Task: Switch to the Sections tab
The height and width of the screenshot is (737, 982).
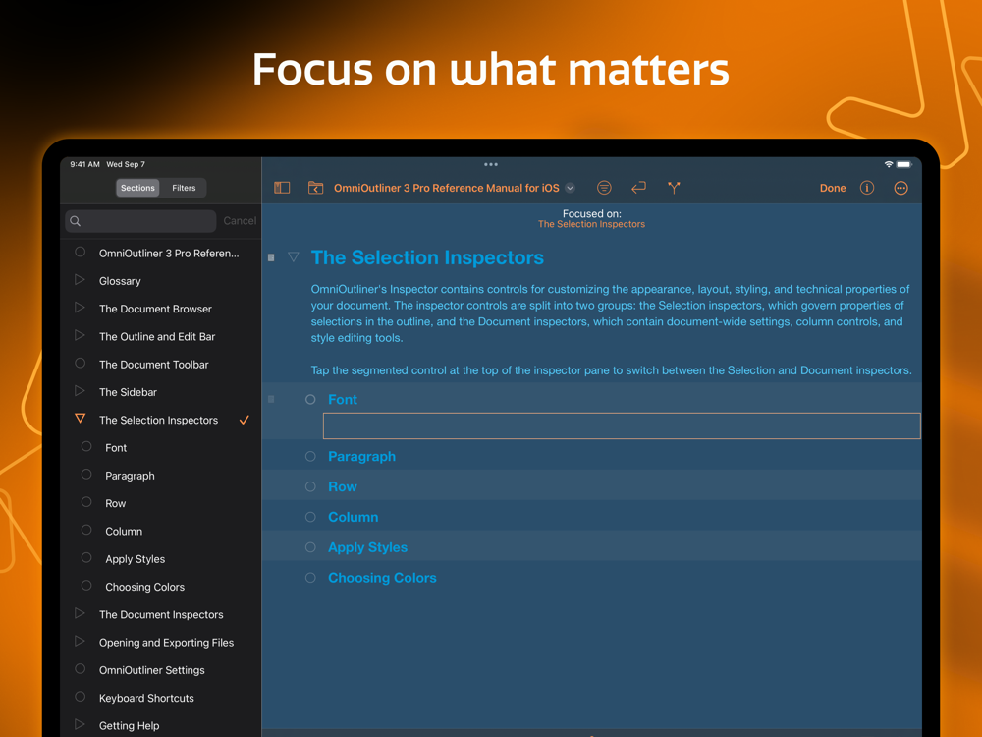Action: [137, 188]
